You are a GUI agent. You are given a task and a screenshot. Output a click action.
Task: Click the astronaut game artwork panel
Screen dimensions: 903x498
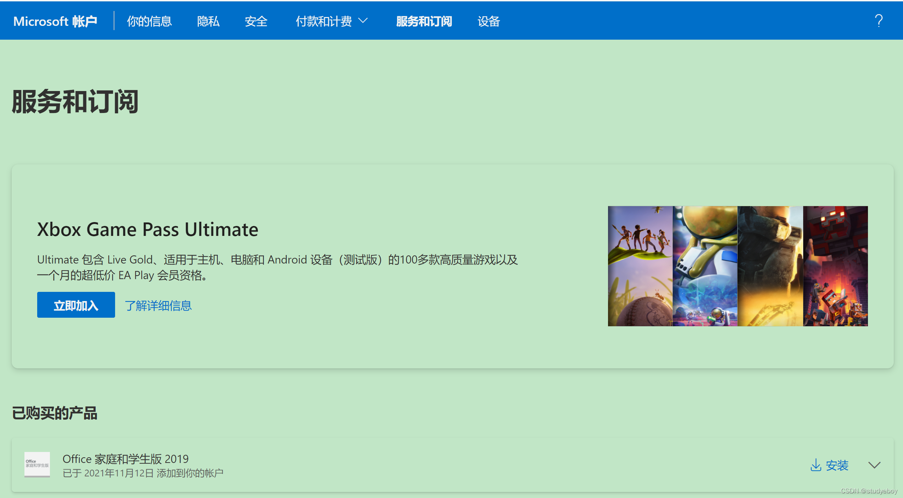point(705,266)
